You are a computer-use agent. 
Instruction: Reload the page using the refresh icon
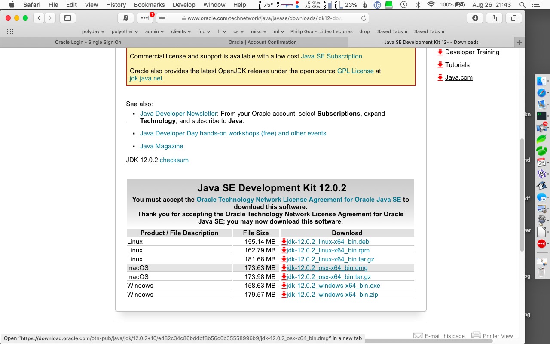(x=364, y=18)
